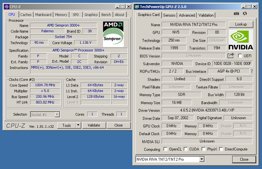Click the Bus Interface question mark
Viewport: 262px width, 169px height.
(252, 72)
